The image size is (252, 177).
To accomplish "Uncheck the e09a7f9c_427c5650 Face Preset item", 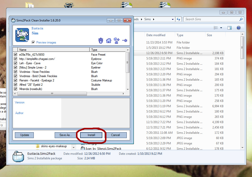I will pyautogui.click(x=15, y=54).
